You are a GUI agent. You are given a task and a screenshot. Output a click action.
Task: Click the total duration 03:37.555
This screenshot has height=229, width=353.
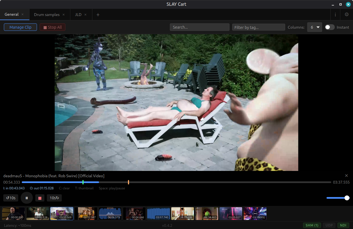coord(341,182)
